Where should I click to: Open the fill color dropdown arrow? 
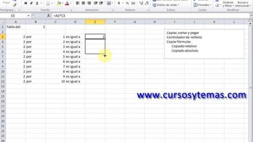62,3
